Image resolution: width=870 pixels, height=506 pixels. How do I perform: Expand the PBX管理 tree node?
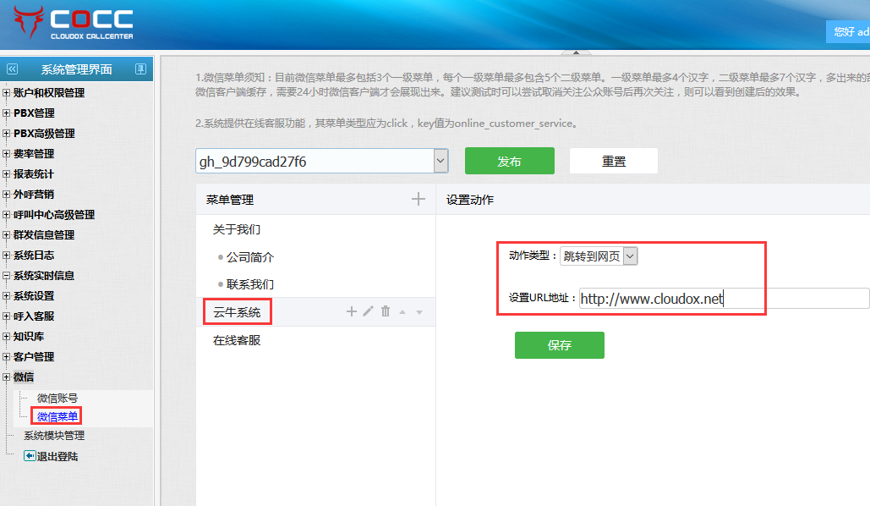pyautogui.click(x=7, y=113)
